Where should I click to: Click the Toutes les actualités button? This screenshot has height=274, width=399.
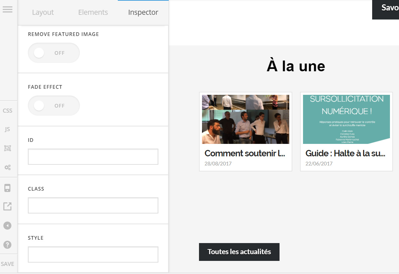tap(239, 252)
